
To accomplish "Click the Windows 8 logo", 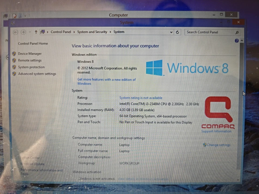I will [x=187, y=68].
